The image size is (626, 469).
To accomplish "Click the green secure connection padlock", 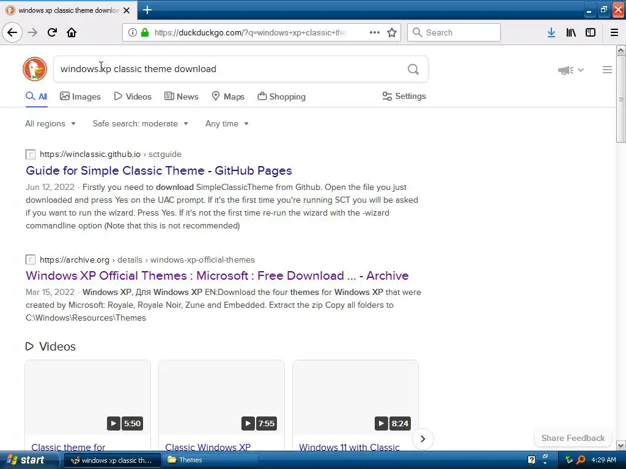I will [145, 32].
